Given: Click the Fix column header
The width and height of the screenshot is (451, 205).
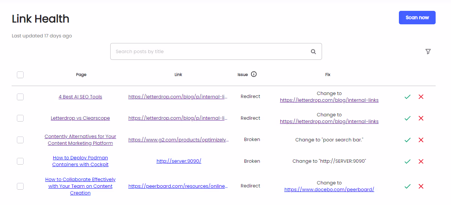Looking at the screenshot, I should (x=328, y=74).
